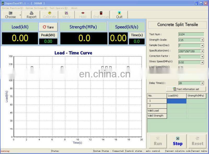Toggle the Reset control
The width and height of the screenshot is (209, 154).
[x=197, y=141]
